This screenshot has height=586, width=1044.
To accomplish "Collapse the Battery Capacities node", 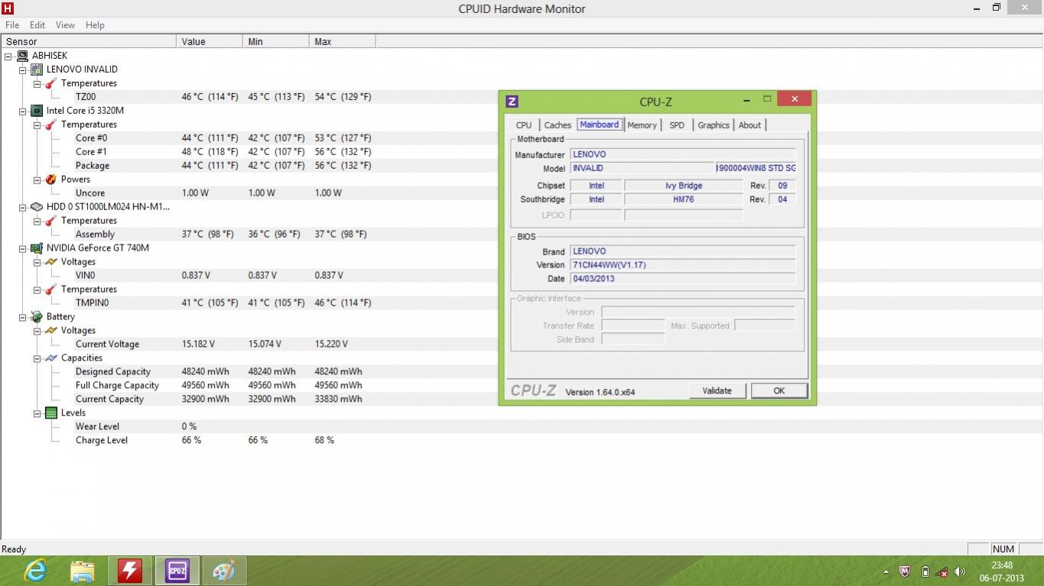I will 37,358.
